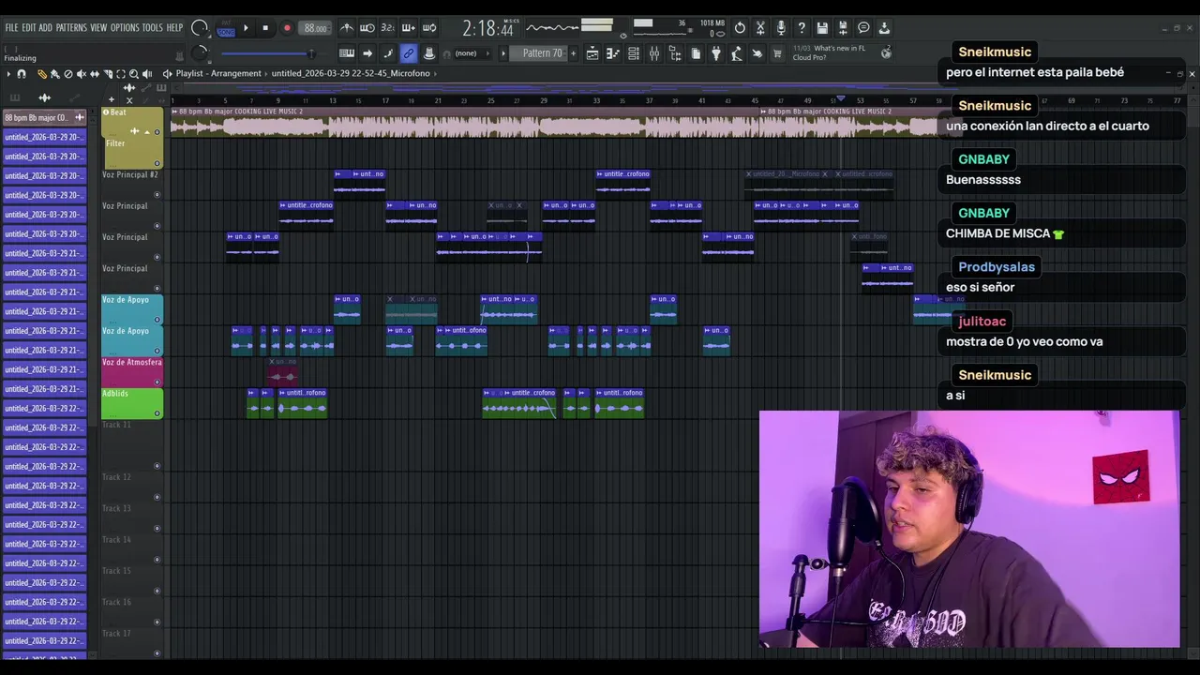Viewport: 1200px width, 675px height.
Task: Start recording with the red Record button
Action: point(287,28)
